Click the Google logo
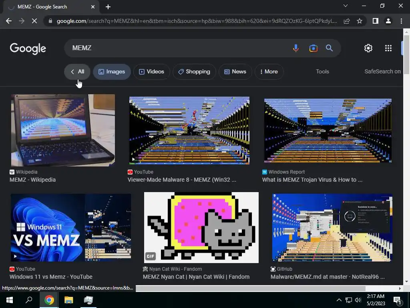This screenshot has height=308, width=410. point(28,49)
